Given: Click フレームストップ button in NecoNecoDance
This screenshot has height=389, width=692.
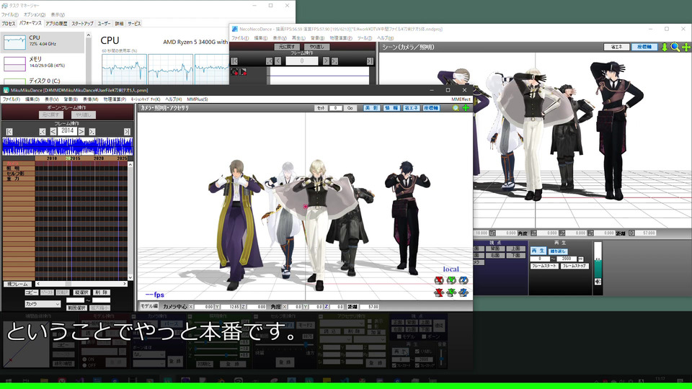Looking at the screenshot, I should [x=575, y=266].
